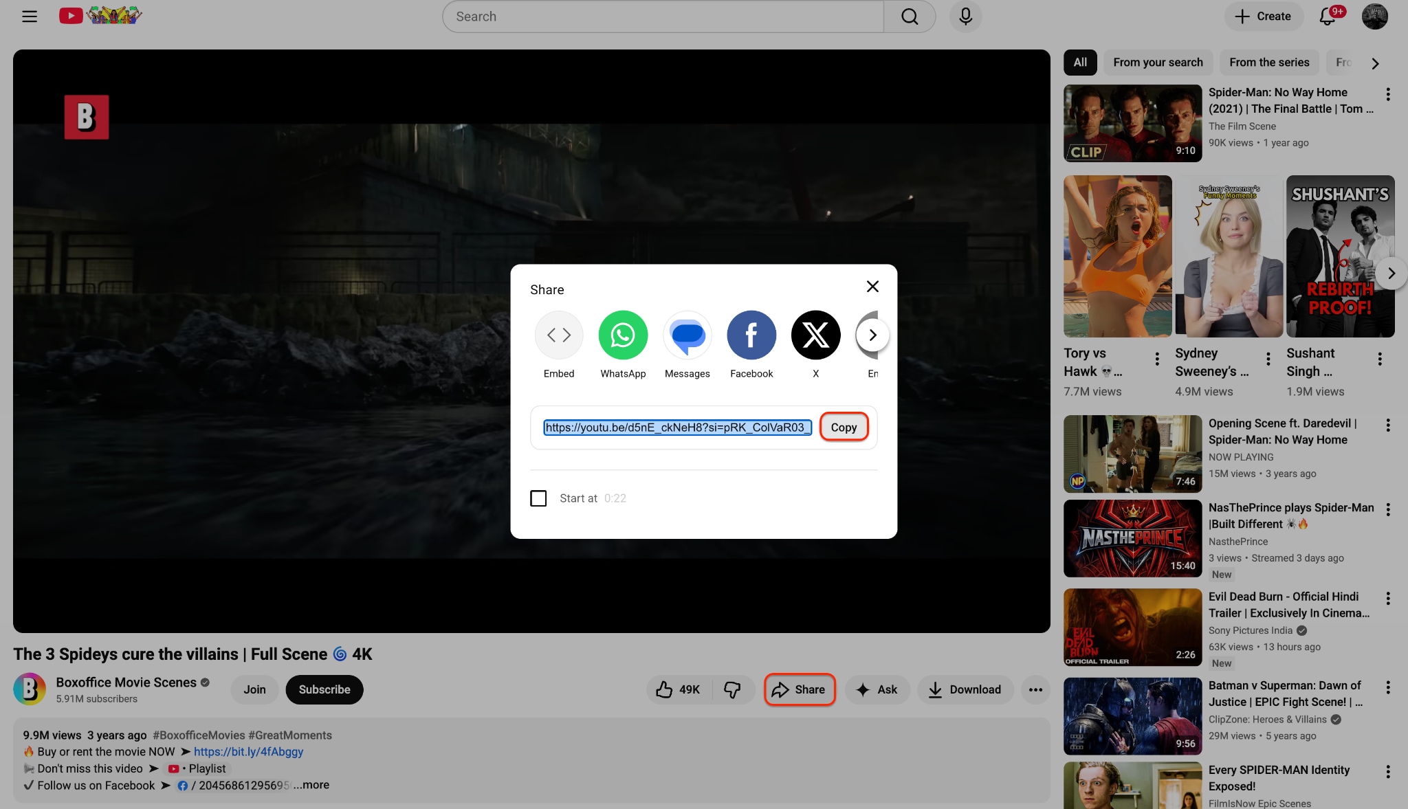
Task: Open Opening Scene ft. Daredevil thumbnail
Action: (x=1132, y=454)
